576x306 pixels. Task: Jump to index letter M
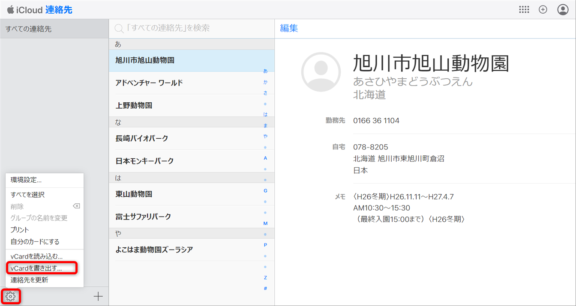pyautogui.click(x=265, y=223)
